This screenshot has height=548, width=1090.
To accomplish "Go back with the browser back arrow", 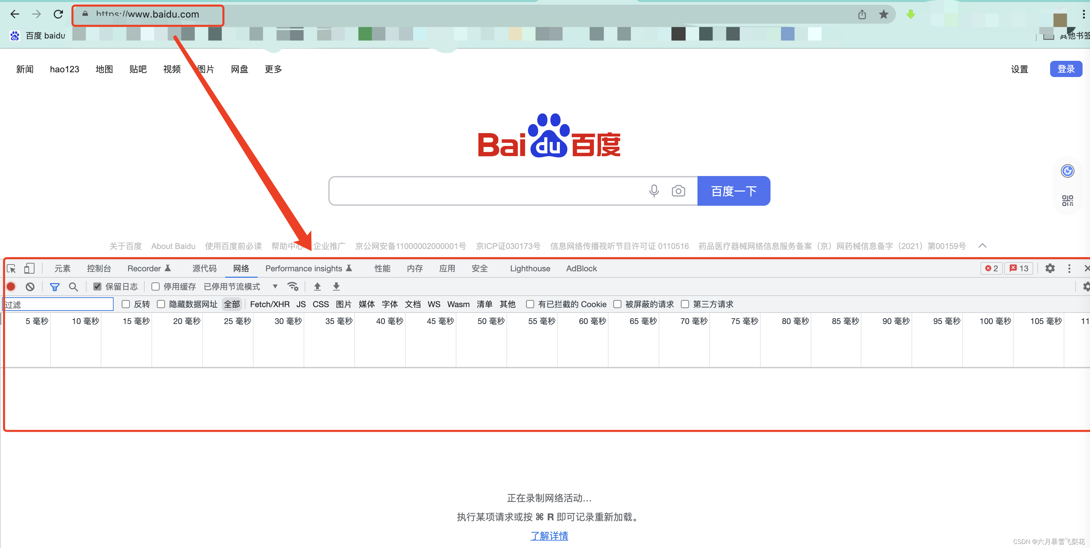I will 15,15.
